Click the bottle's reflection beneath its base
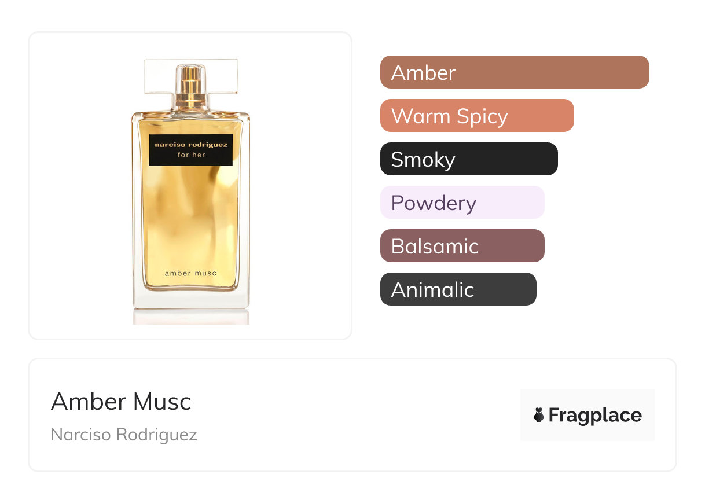 (x=191, y=317)
